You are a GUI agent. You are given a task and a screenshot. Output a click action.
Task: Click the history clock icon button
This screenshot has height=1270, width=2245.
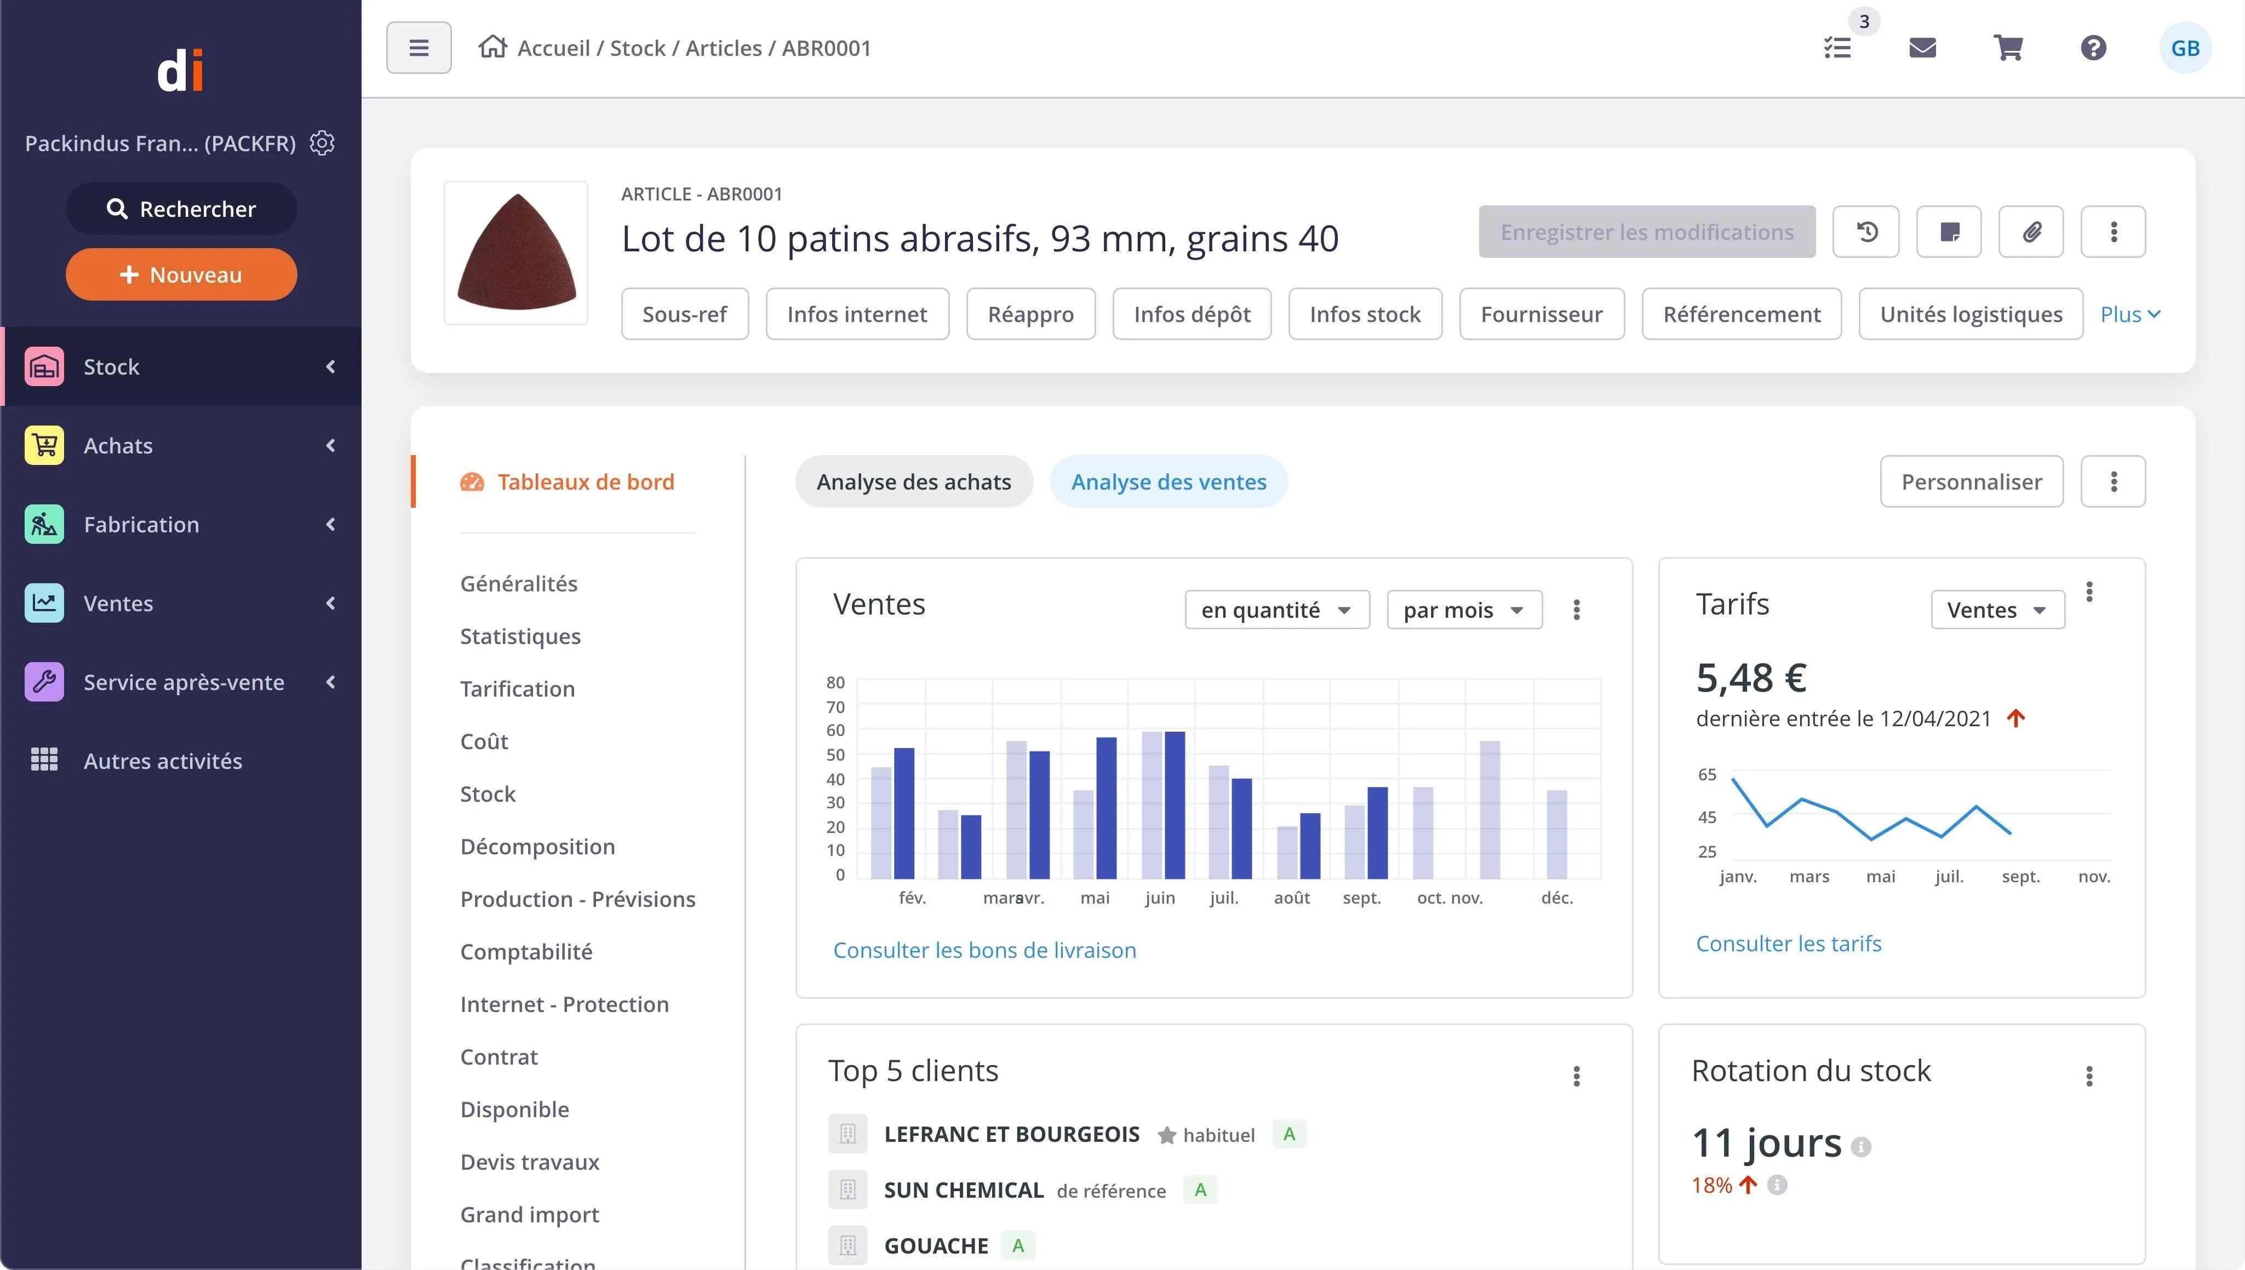1866,232
